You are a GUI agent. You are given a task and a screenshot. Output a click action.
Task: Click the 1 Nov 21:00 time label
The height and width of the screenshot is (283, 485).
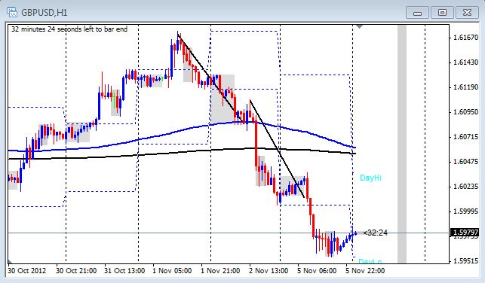tap(220, 271)
